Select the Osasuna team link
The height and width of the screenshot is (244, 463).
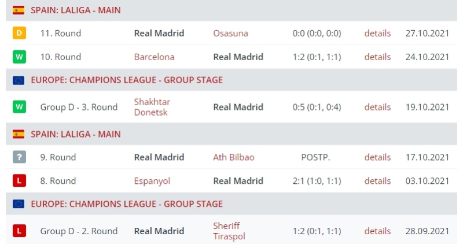pos(230,34)
